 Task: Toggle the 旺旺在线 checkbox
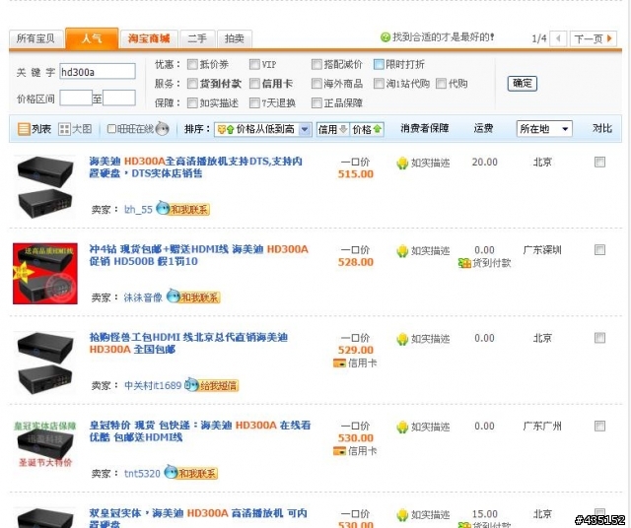pos(111,129)
